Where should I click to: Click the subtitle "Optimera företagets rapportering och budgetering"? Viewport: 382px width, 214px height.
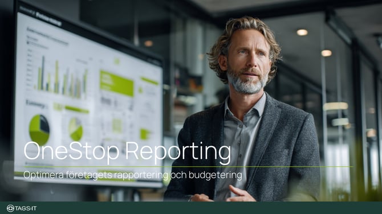click(x=133, y=175)
